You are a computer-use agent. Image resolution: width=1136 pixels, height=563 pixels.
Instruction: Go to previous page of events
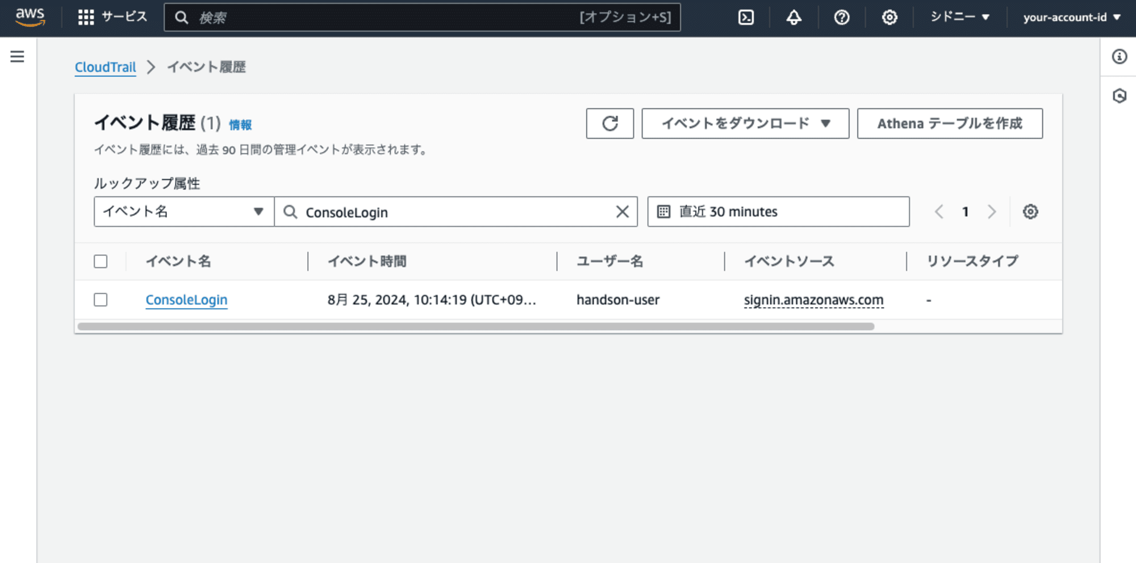(939, 212)
